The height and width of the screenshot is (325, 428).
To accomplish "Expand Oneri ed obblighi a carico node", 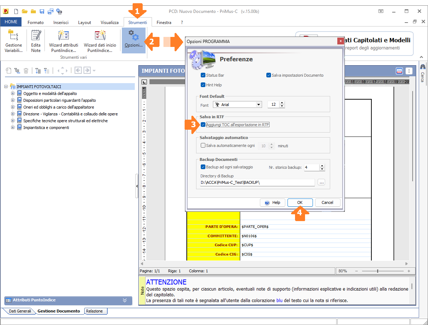I will [13, 107].
